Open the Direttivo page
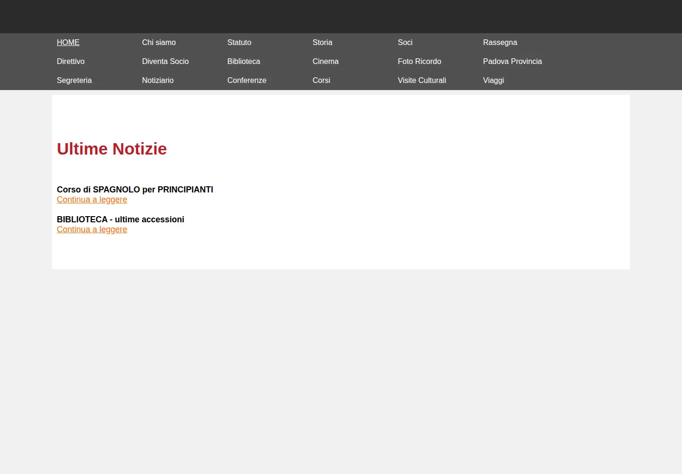The height and width of the screenshot is (474, 682). point(71,61)
